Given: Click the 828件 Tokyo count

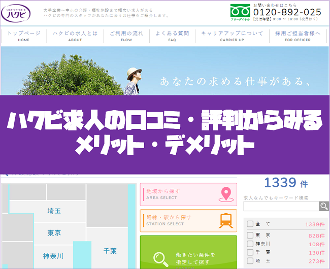Looking at the screenshot, I should 316,236.
